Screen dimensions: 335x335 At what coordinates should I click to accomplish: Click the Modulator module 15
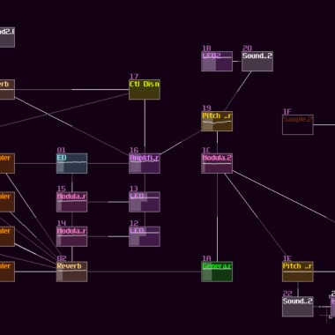[72, 202]
